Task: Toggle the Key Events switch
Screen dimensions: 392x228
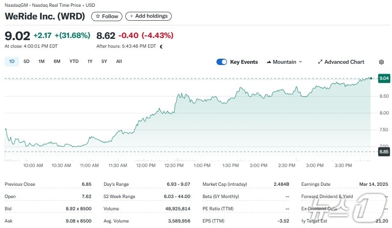Action: coord(222,62)
